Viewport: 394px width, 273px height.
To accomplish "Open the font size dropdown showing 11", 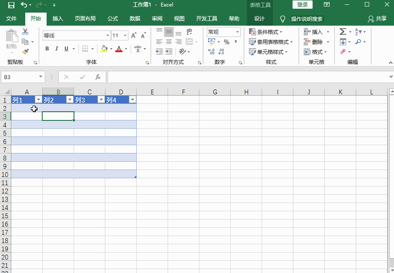I will (x=125, y=36).
